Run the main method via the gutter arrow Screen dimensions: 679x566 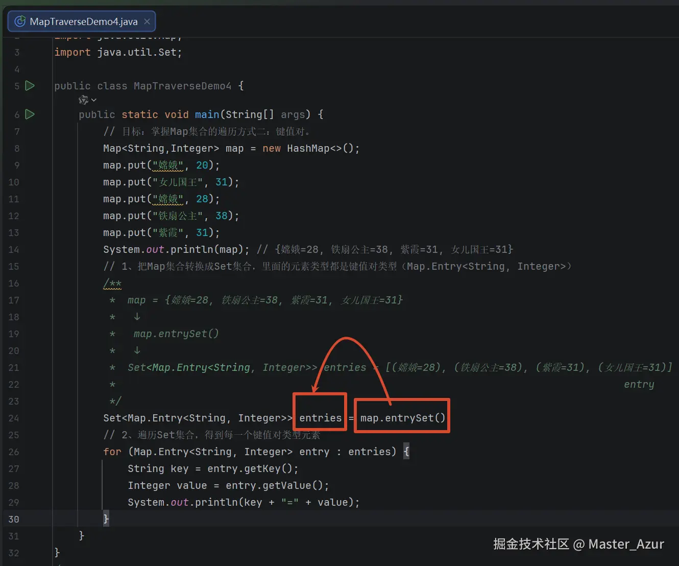[x=30, y=114]
